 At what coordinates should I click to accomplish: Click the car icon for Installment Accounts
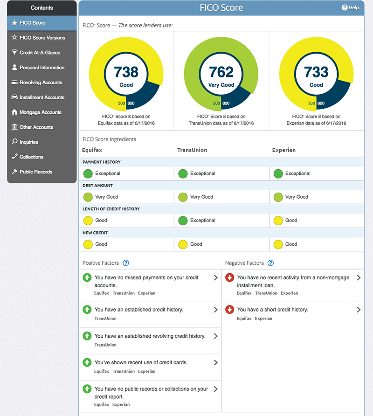click(15, 97)
